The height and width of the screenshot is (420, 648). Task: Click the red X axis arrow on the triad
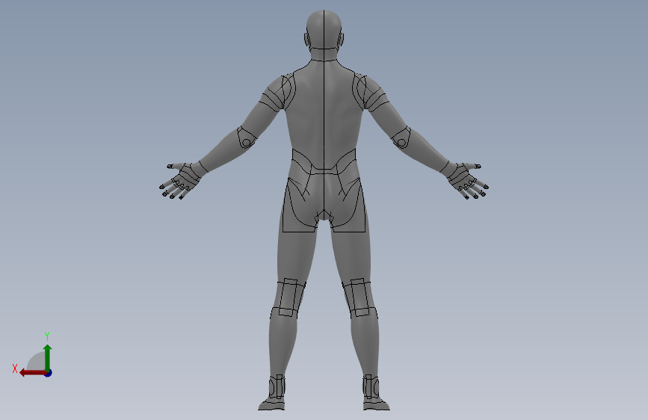[33, 373]
